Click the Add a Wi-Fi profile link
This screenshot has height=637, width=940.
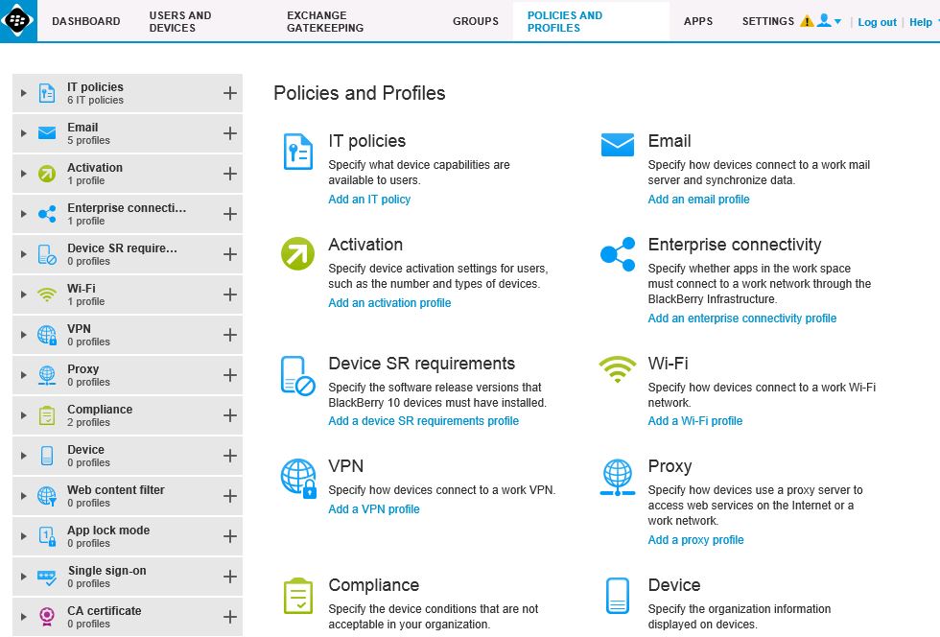pyautogui.click(x=694, y=420)
